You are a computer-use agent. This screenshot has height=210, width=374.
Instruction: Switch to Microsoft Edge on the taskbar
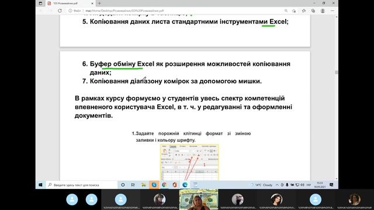185,185
